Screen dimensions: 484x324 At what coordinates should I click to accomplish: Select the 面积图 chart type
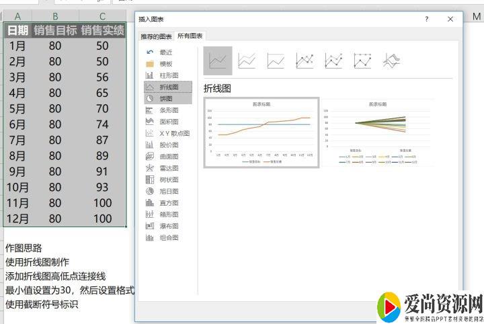(168, 121)
